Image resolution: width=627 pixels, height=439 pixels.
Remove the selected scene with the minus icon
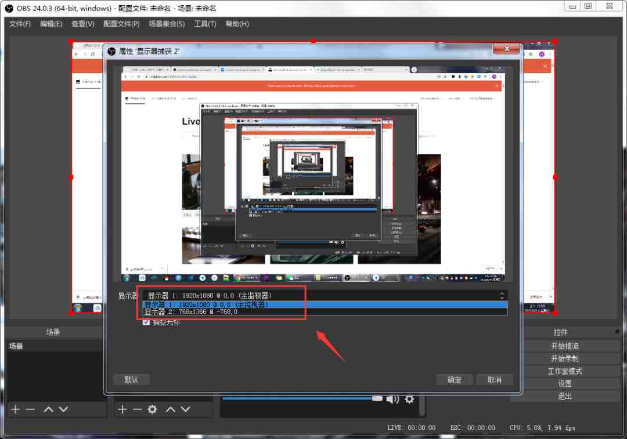point(30,409)
